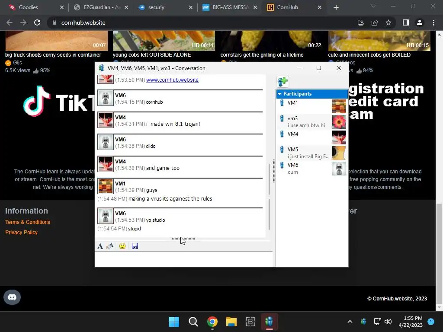Image resolution: width=443 pixels, height=332 pixels.
Task: Open the Chrome profile icon
Action: 420,22
